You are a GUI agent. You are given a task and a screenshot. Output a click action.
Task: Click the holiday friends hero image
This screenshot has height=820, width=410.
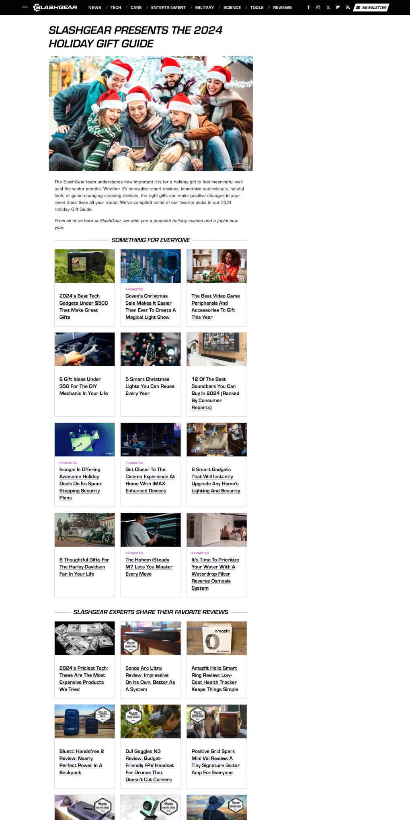[x=151, y=113]
